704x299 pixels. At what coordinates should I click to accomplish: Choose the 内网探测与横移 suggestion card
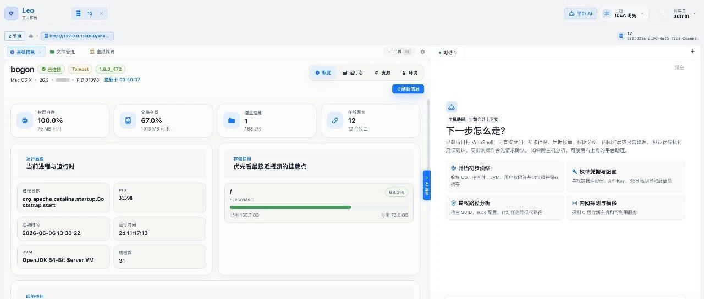(626, 208)
